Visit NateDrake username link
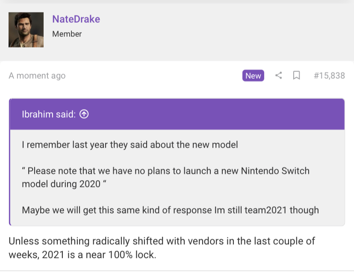 click(76, 19)
